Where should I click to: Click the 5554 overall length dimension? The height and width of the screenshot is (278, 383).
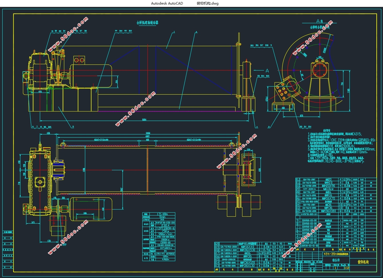coord(144,120)
